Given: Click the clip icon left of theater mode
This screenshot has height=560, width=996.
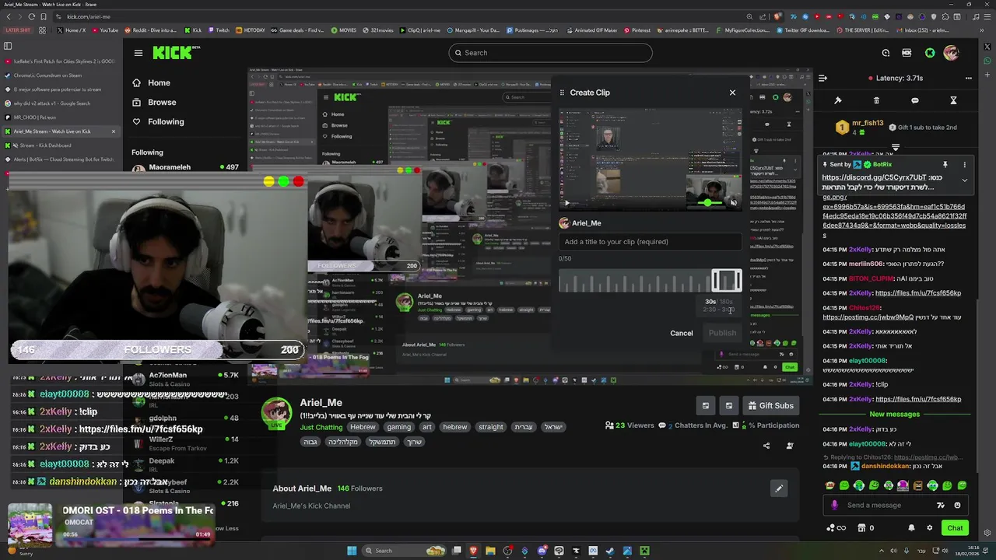Looking at the screenshot, I should (x=706, y=405).
